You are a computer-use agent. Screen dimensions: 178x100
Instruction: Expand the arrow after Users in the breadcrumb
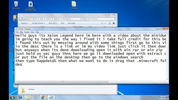point(45,19)
